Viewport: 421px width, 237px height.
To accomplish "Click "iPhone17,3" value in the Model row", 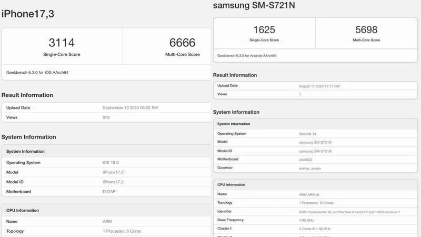I will click(113, 172).
